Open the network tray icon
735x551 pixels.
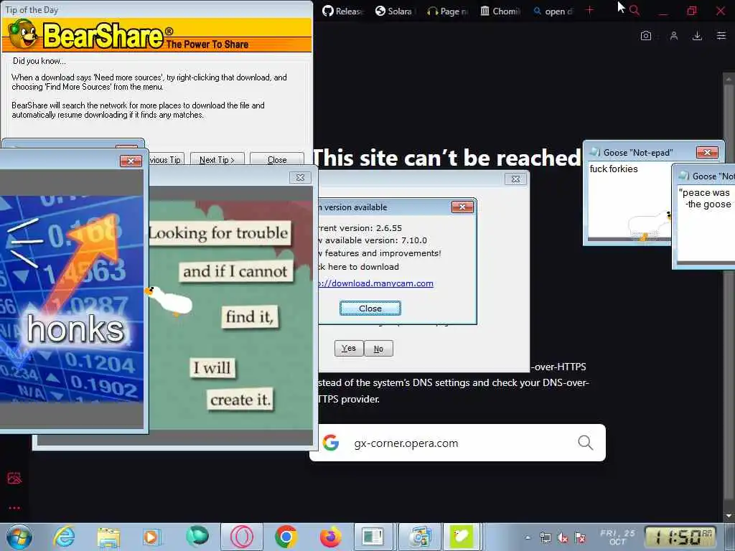(x=546, y=538)
